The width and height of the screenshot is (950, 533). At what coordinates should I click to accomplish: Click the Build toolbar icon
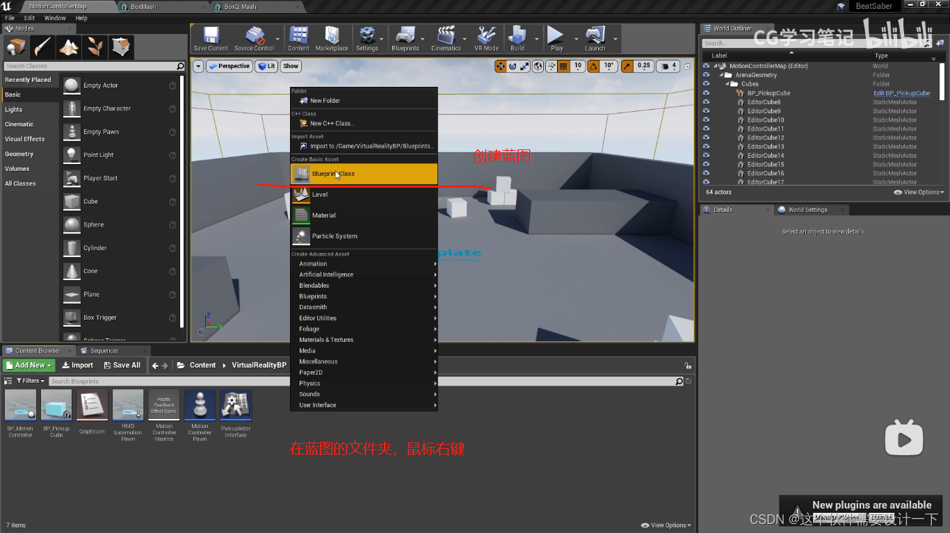pyautogui.click(x=517, y=39)
